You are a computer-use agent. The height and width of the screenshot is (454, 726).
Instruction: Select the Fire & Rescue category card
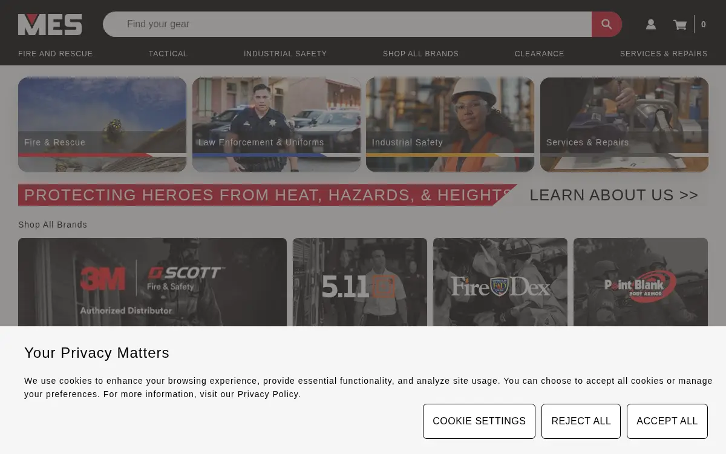click(x=102, y=125)
